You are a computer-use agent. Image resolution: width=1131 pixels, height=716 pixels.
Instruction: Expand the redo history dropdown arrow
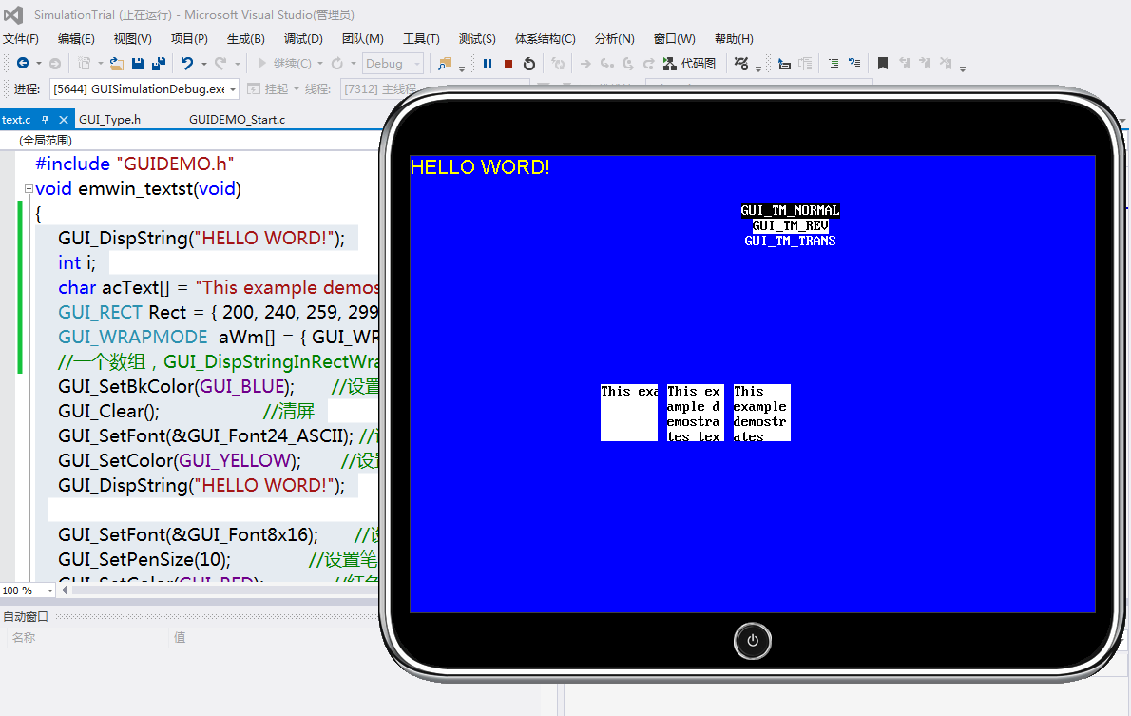coord(238,64)
